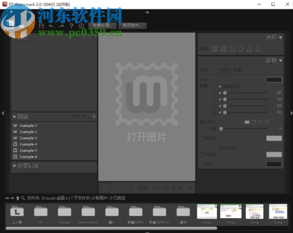The width and height of the screenshot is (293, 233).
Task: Select top-bottom split view icon
Action: [128, 188]
